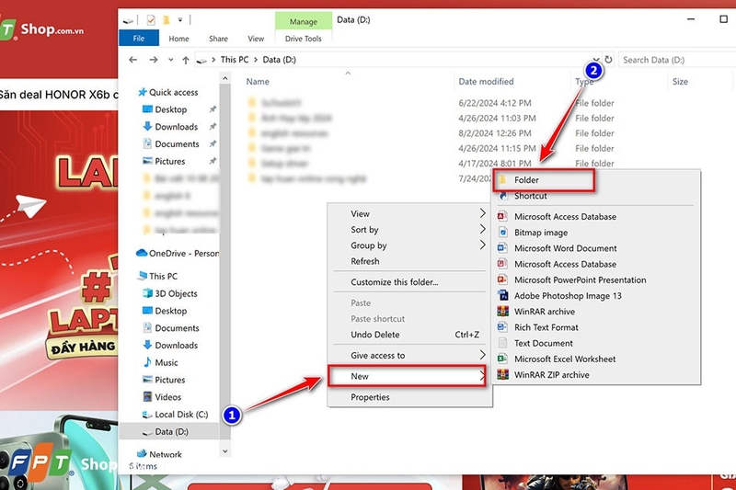736x490 pixels.
Task: Create new Text Document
Action: (596, 343)
